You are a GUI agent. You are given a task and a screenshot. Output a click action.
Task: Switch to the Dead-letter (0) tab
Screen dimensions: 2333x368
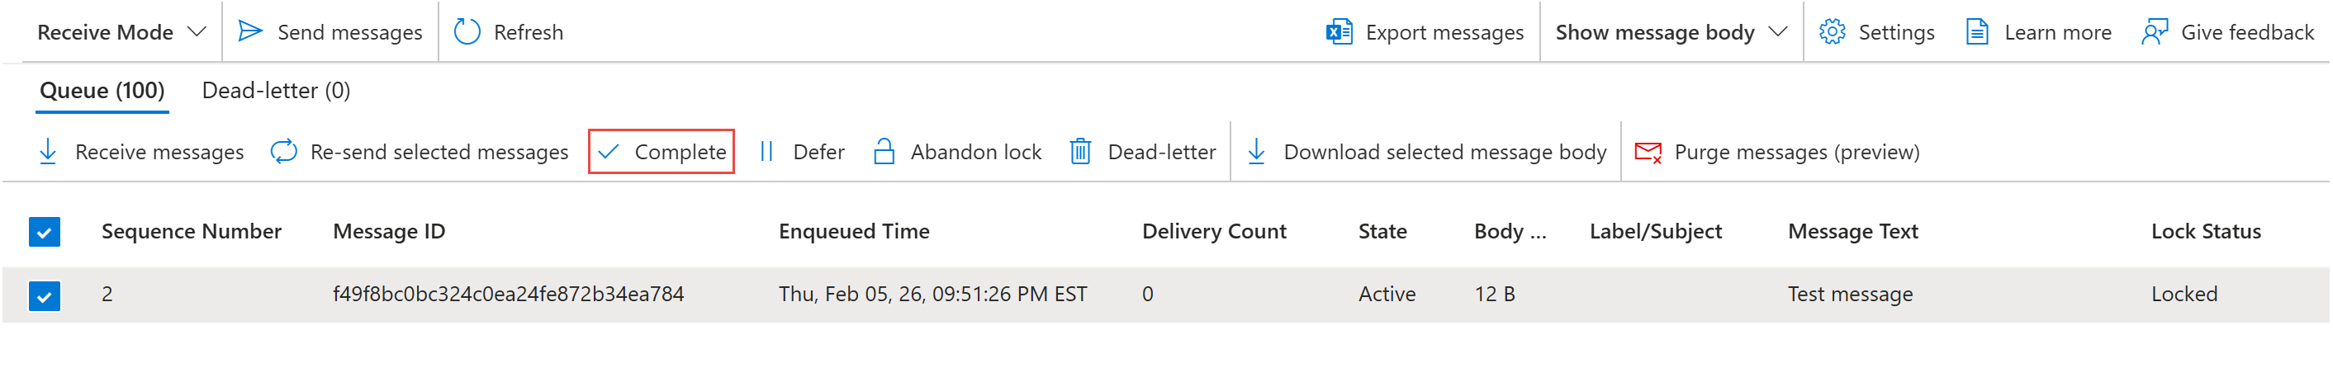click(275, 91)
